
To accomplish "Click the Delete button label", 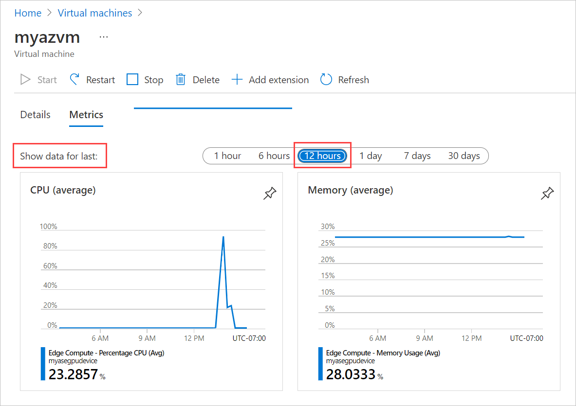I will (206, 80).
